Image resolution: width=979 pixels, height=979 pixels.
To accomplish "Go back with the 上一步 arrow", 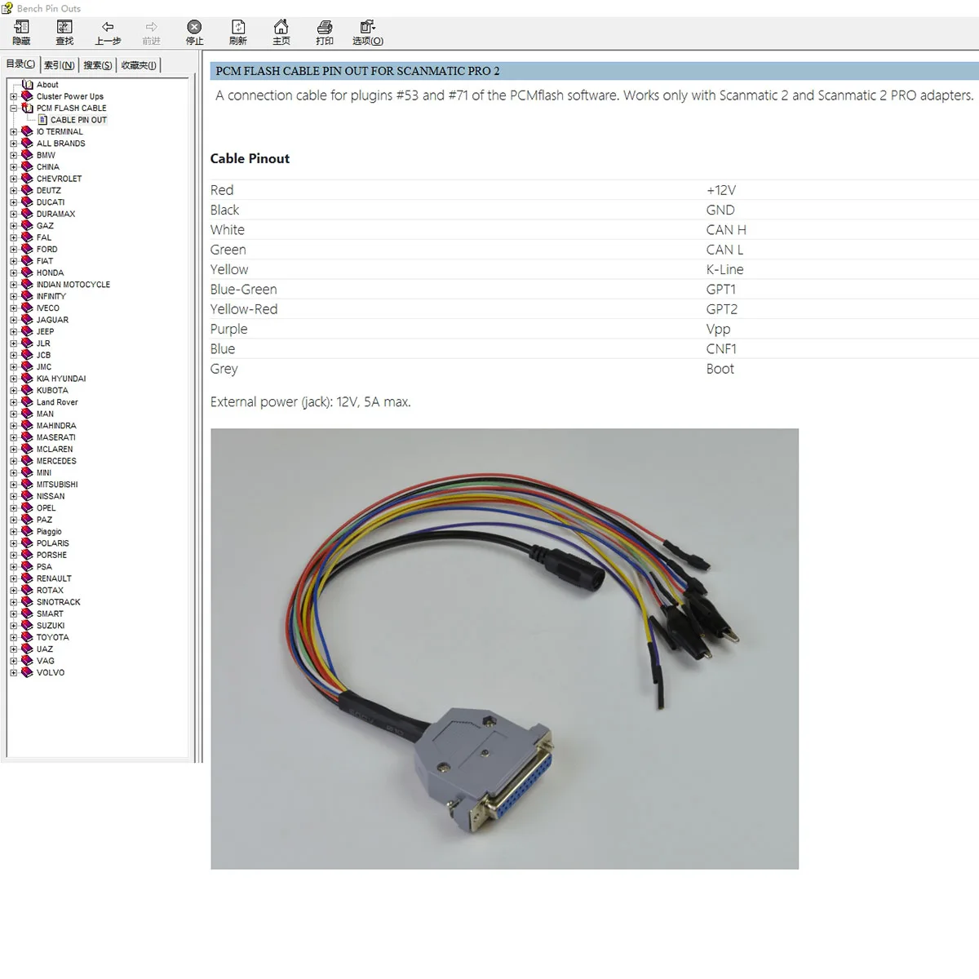I will pyautogui.click(x=108, y=33).
